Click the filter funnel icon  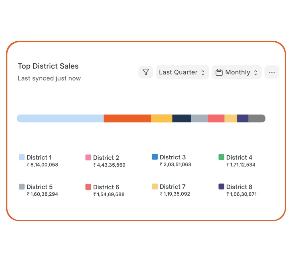[146, 72]
